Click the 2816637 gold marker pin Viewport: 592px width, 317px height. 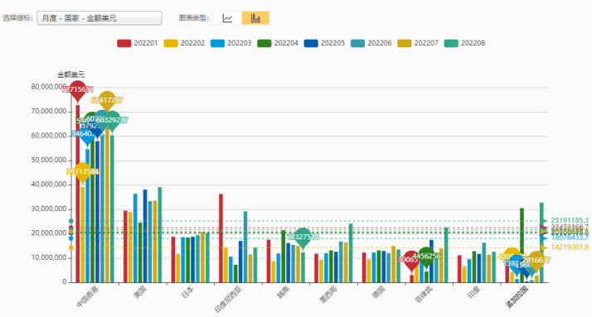[x=536, y=260]
